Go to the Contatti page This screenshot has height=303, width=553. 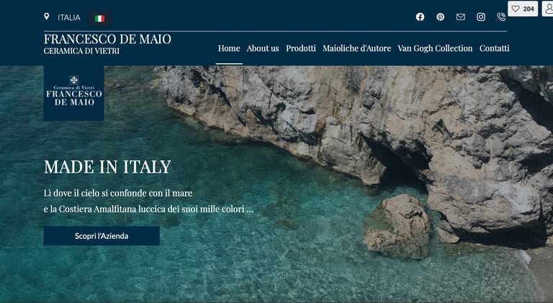[494, 48]
